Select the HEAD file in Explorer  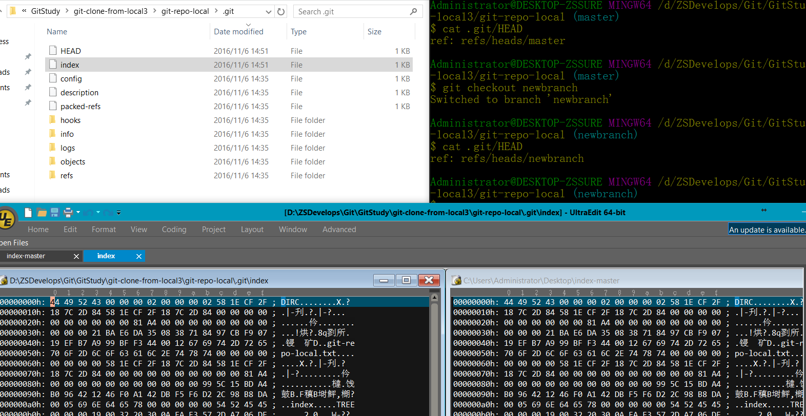click(x=229, y=51)
